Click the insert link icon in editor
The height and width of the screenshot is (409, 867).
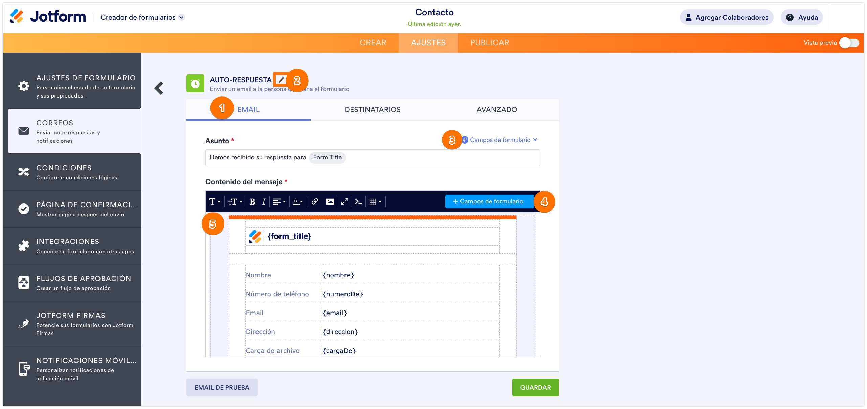tap(315, 202)
